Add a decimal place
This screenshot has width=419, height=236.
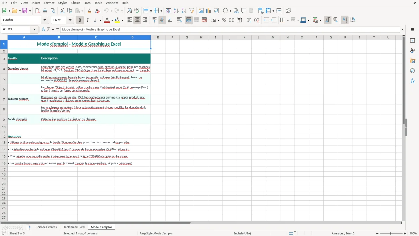(249, 20)
